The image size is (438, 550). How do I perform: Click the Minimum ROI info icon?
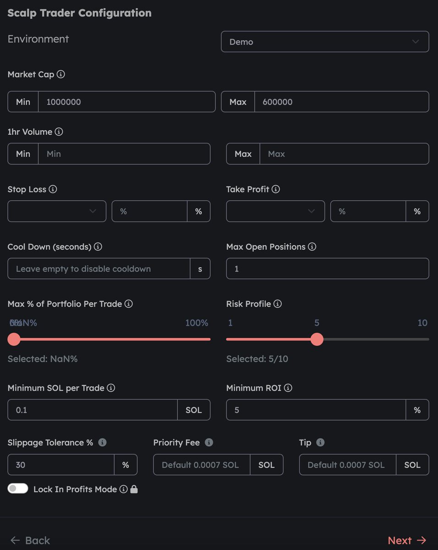(288, 388)
